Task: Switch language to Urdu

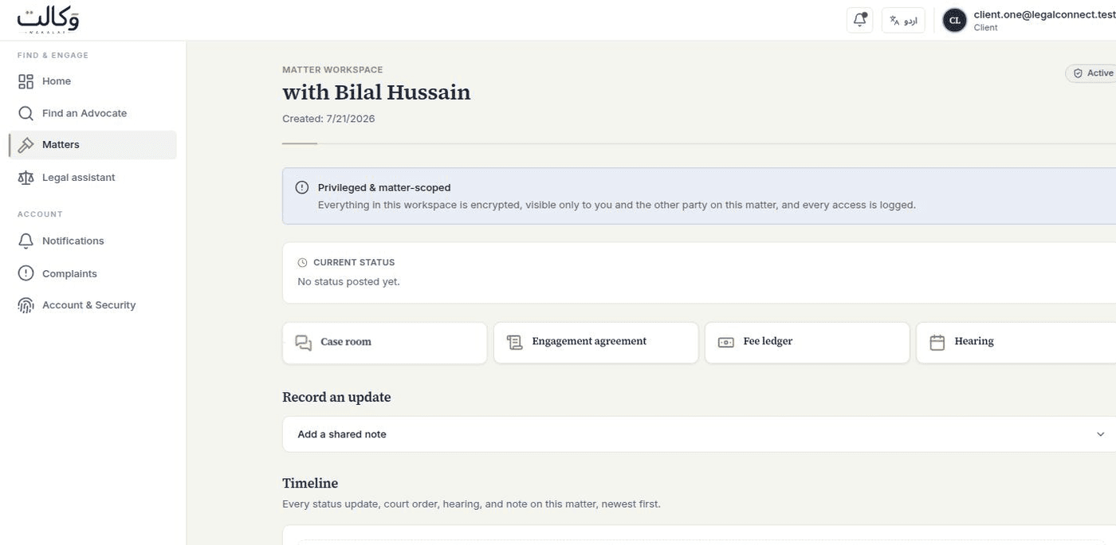Action: 903,21
